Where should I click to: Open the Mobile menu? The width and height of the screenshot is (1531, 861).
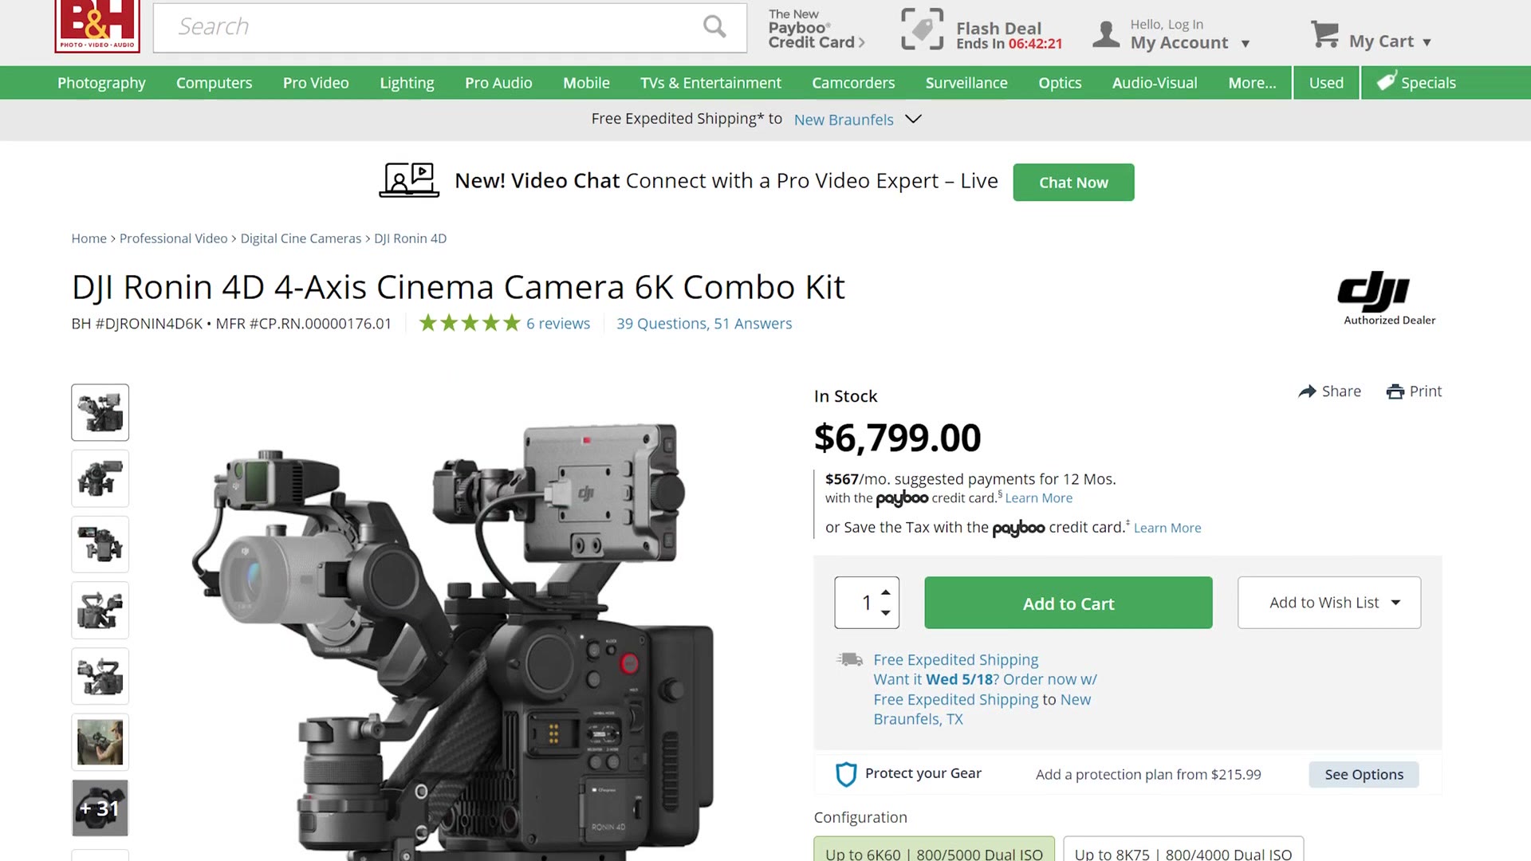pos(586,83)
